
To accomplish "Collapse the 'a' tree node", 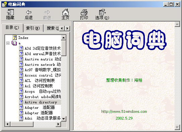I will coord(8,43).
